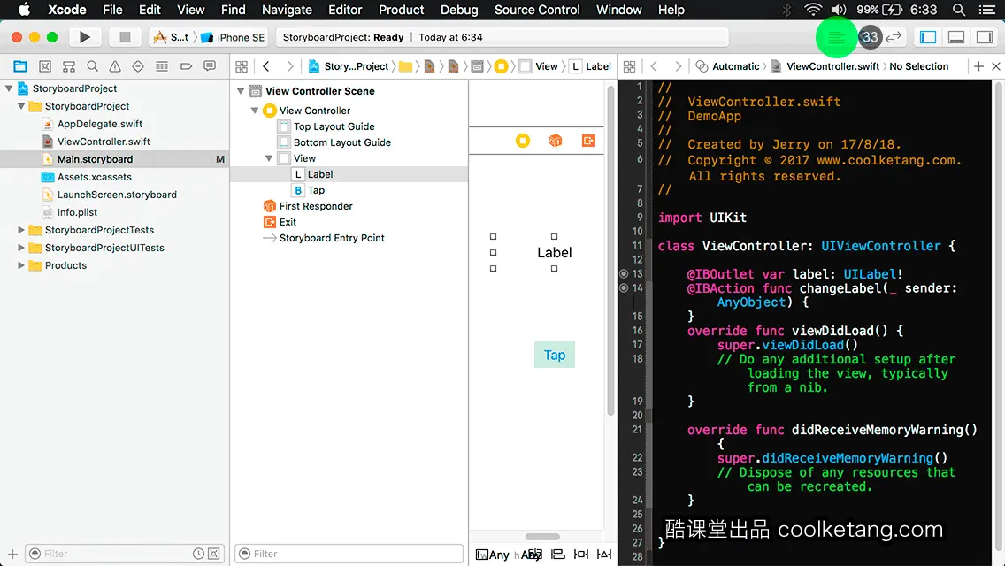Open the Navigate menu
This screenshot has height=566, width=1005.
287,10
